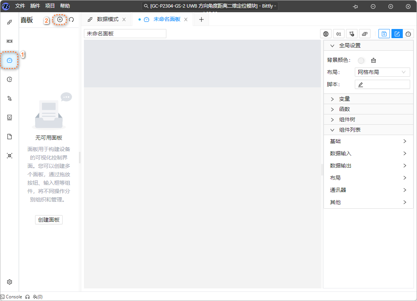Pick the background color swatch
Image resolution: width=417 pixels, height=301 pixels.
pos(361,60)
